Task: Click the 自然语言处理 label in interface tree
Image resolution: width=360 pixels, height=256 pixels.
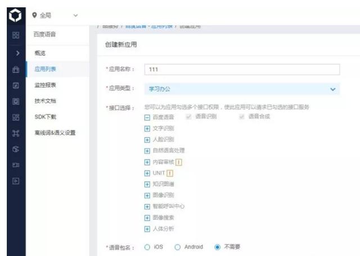Action: (169, 150)
